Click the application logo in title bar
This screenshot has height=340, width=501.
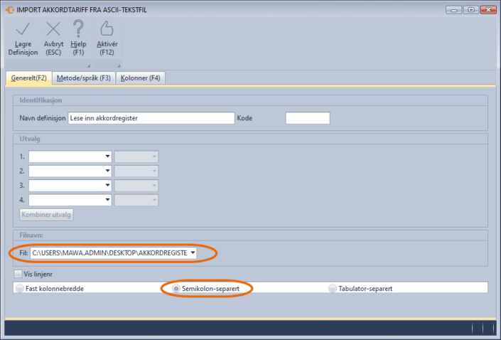coord(10,9)
